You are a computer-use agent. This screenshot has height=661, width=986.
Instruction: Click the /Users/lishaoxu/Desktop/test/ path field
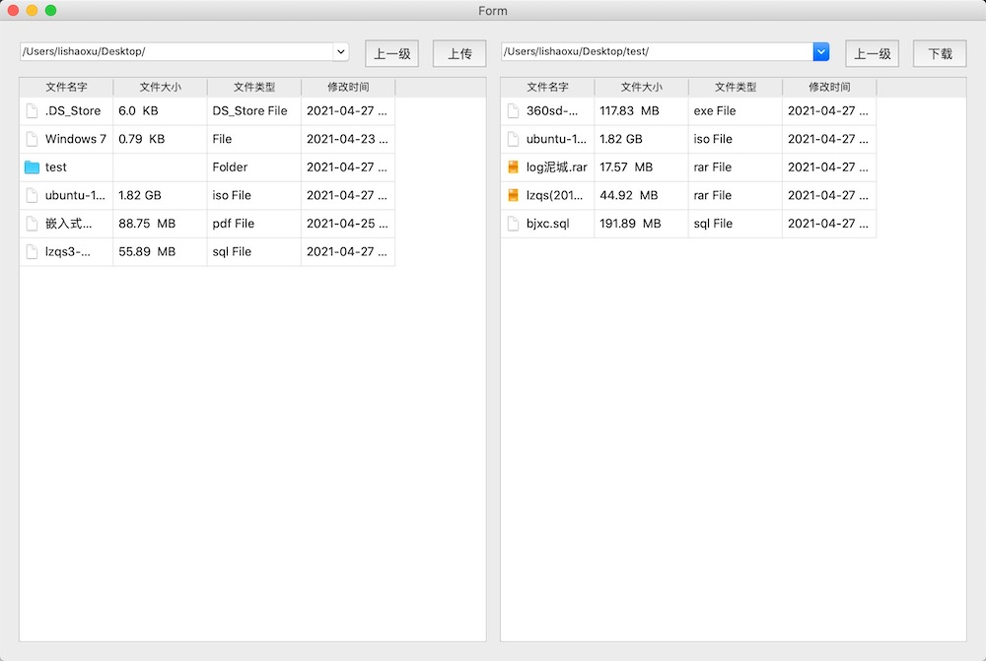click(x=657, y=51)
